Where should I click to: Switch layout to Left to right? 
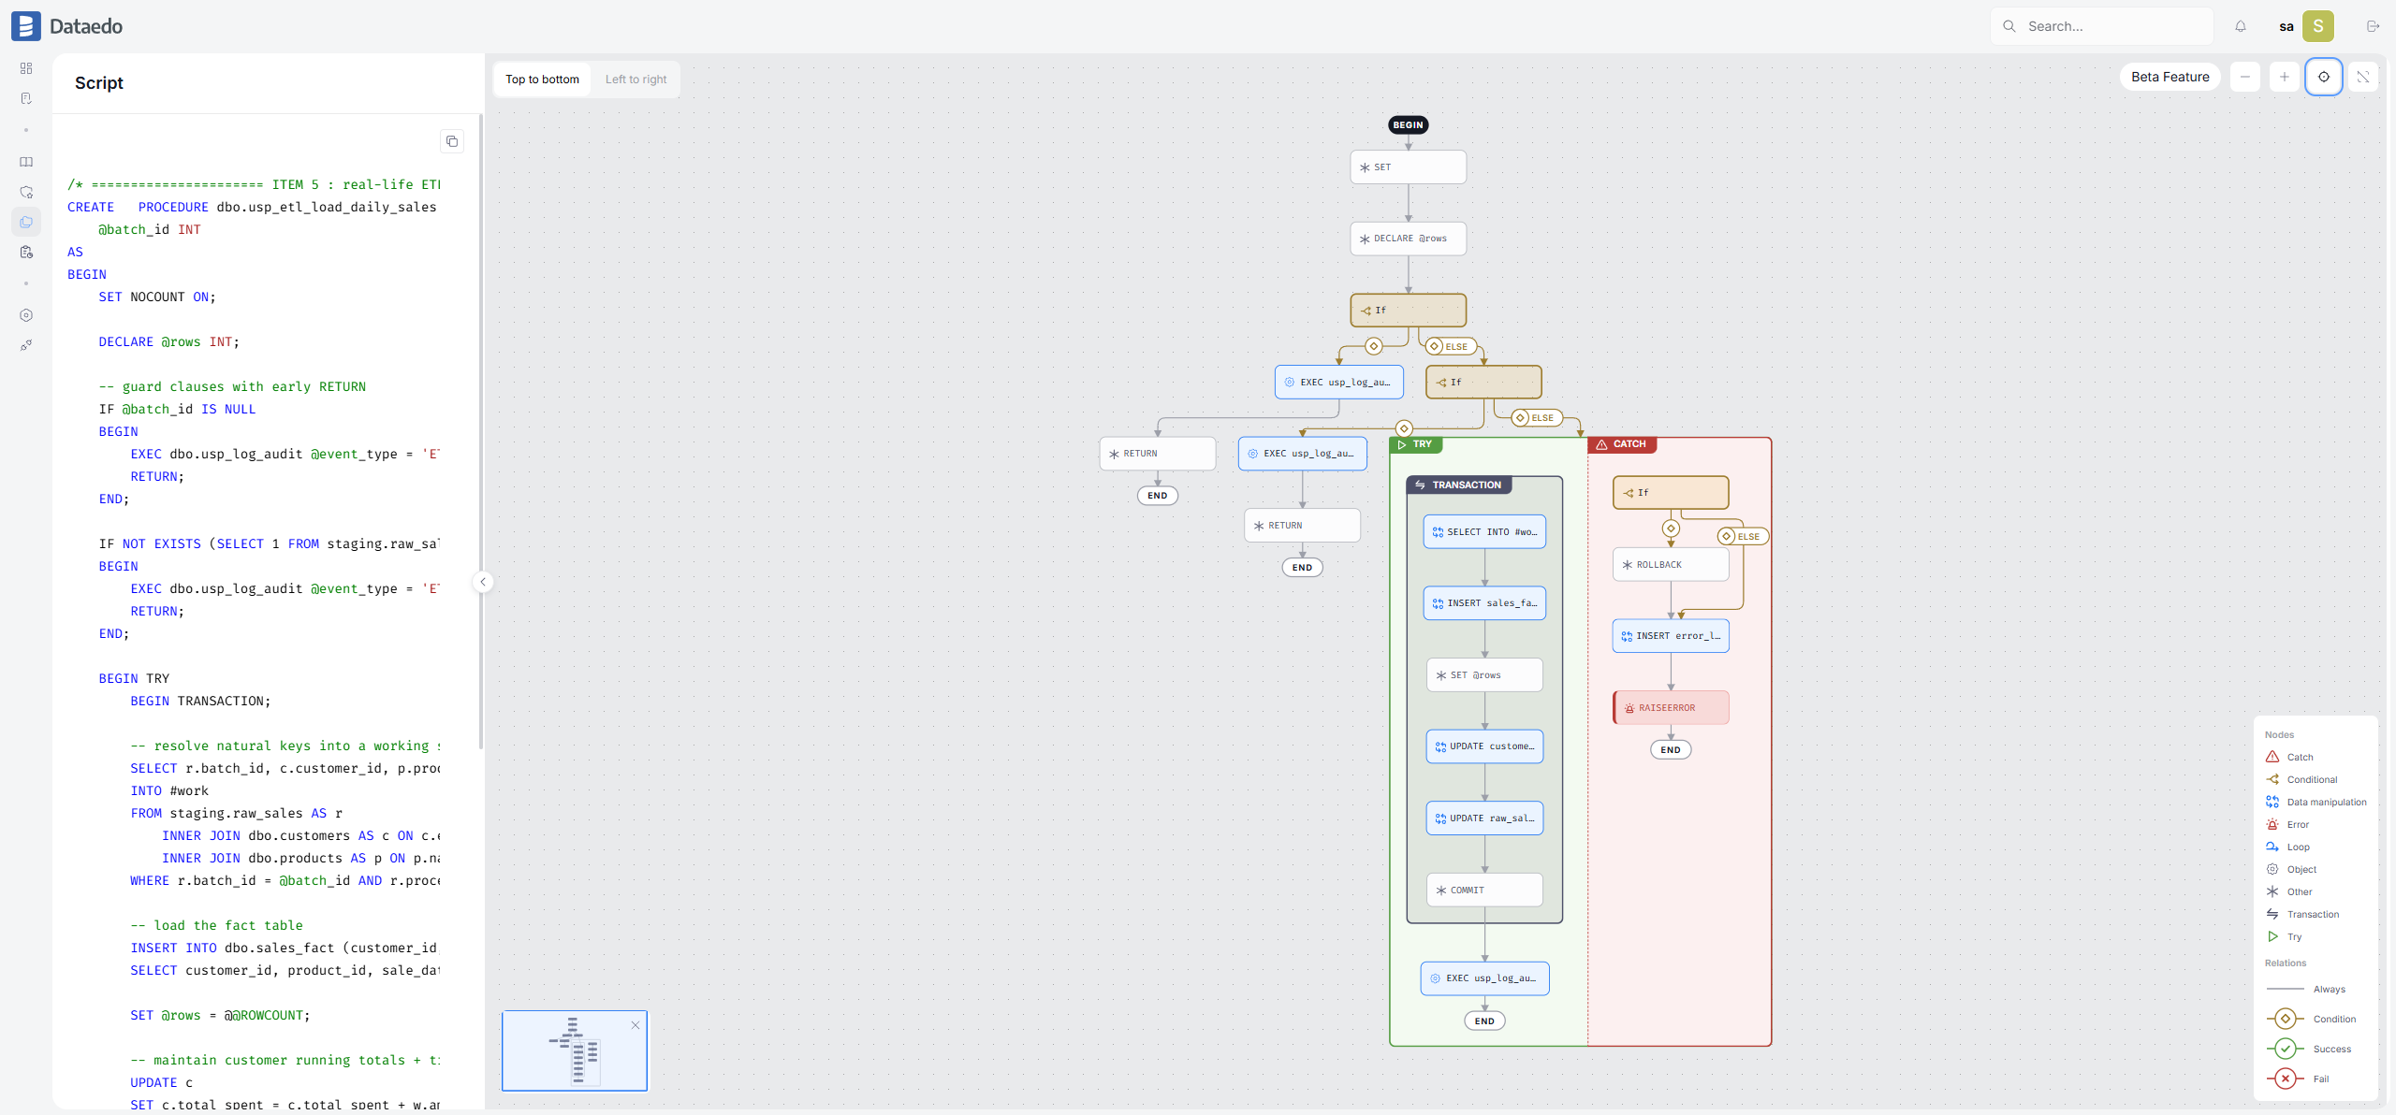(x=636, y=80)
